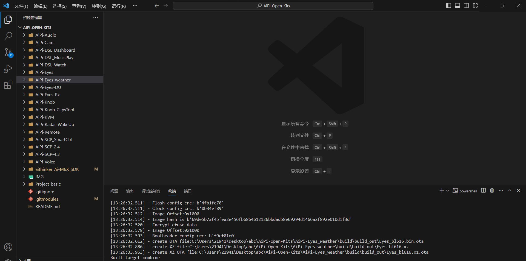Select the Project_basic folder
This screenshot has width=526, height=261.
(x=60, y=184)
